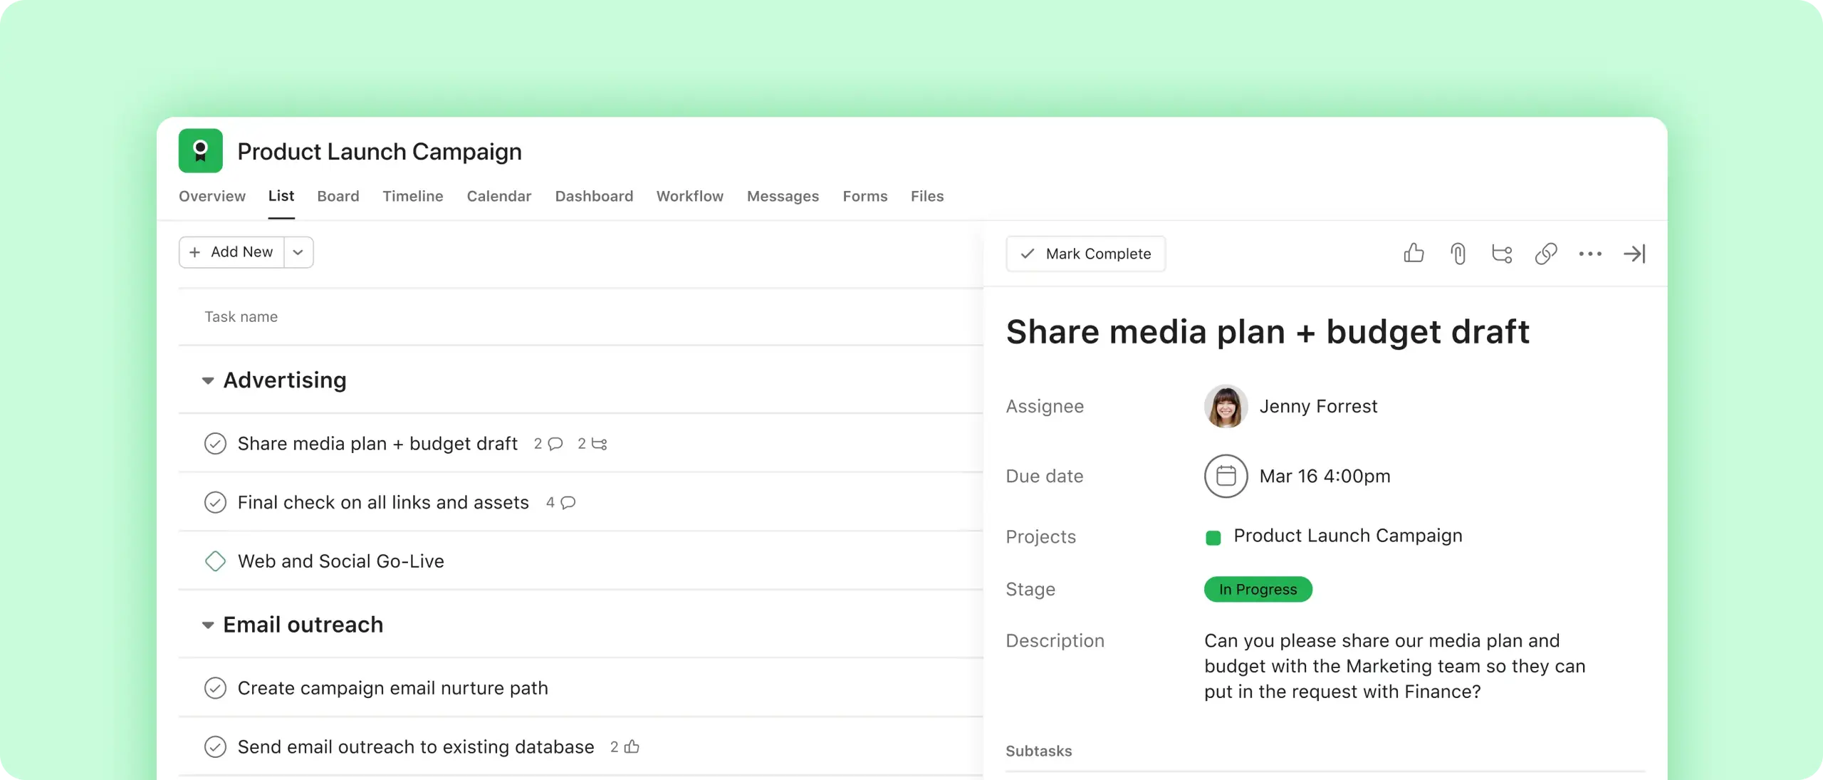Open the three-dots more actions menu
1823x780 pixels.
(x=1590, y=254)
